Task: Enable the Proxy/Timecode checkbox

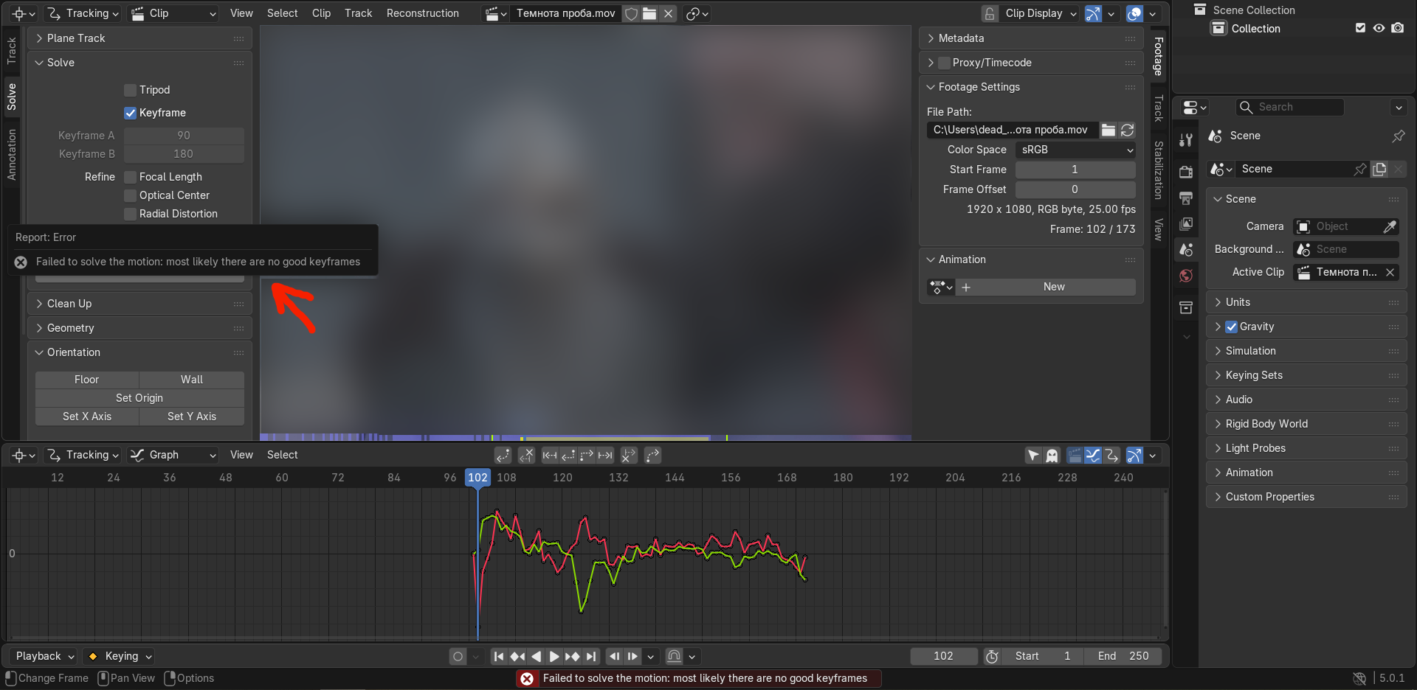Action: (x=944, y=63)
